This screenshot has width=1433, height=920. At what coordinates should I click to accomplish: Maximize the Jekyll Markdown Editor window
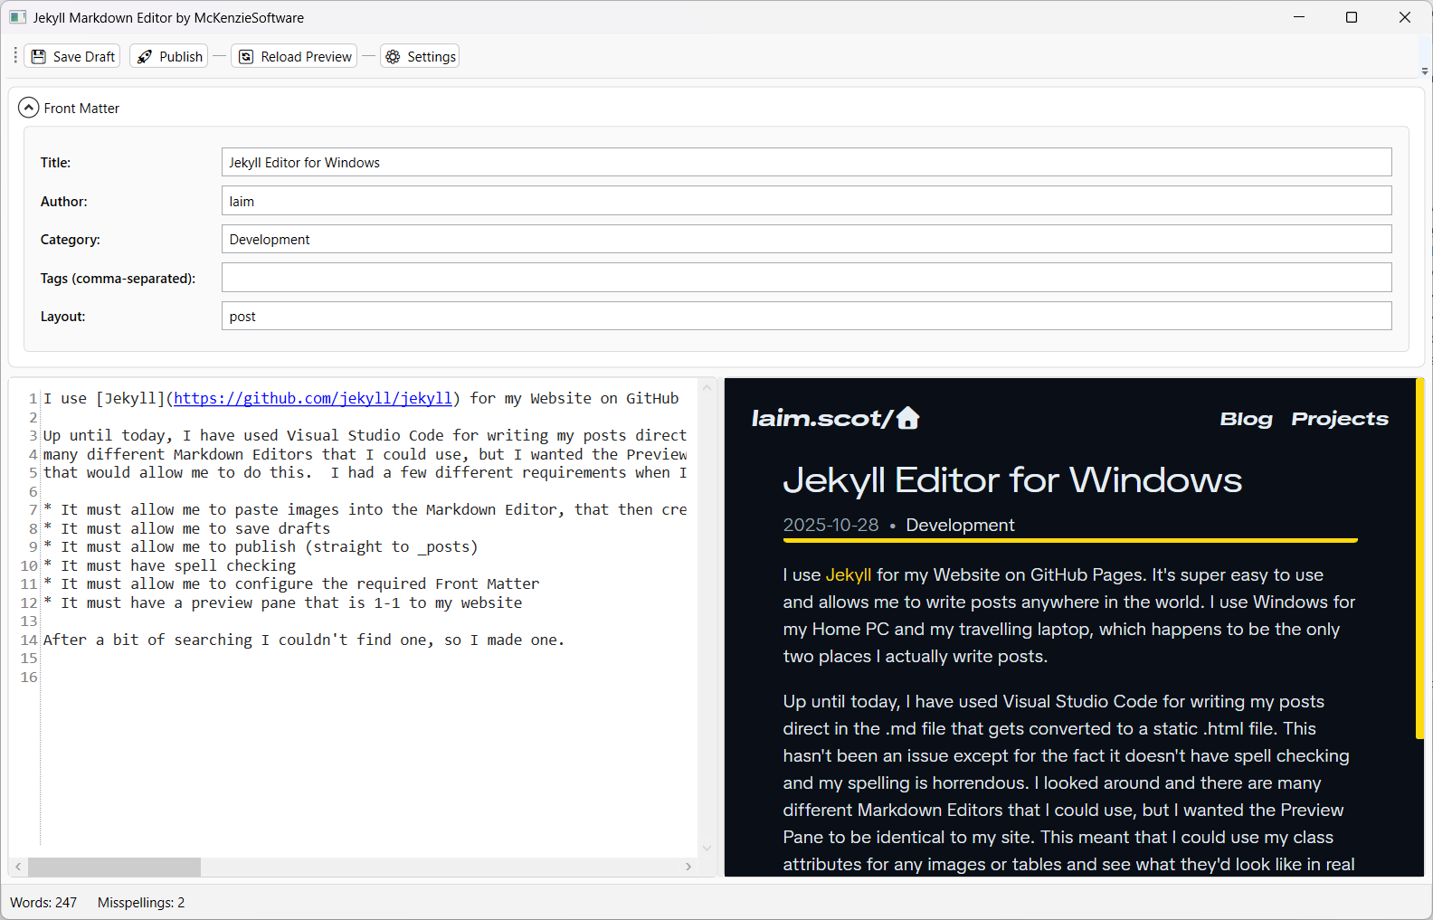tap(1352, 17)
